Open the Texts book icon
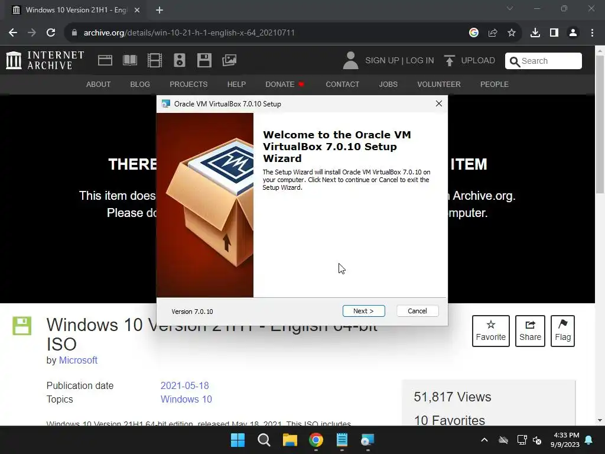The height and width of the screenshot is (454, 605). coord(130,60)
